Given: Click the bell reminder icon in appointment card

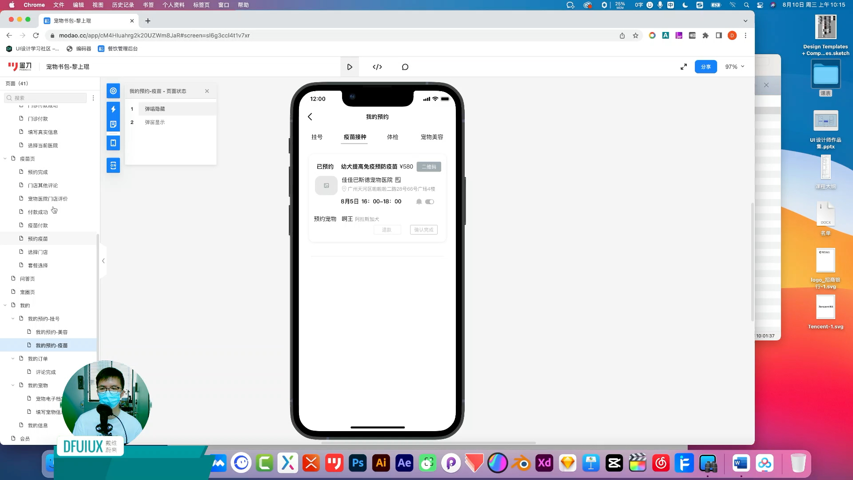Looking at the screenshot, I should tap(419, 202).
